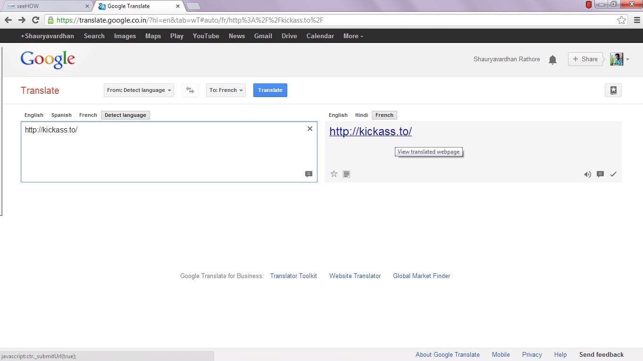Image resolution: width=643 pixels, height=361 pixels.
Task: Select Hindi as the target language
Action: [361, 115]
